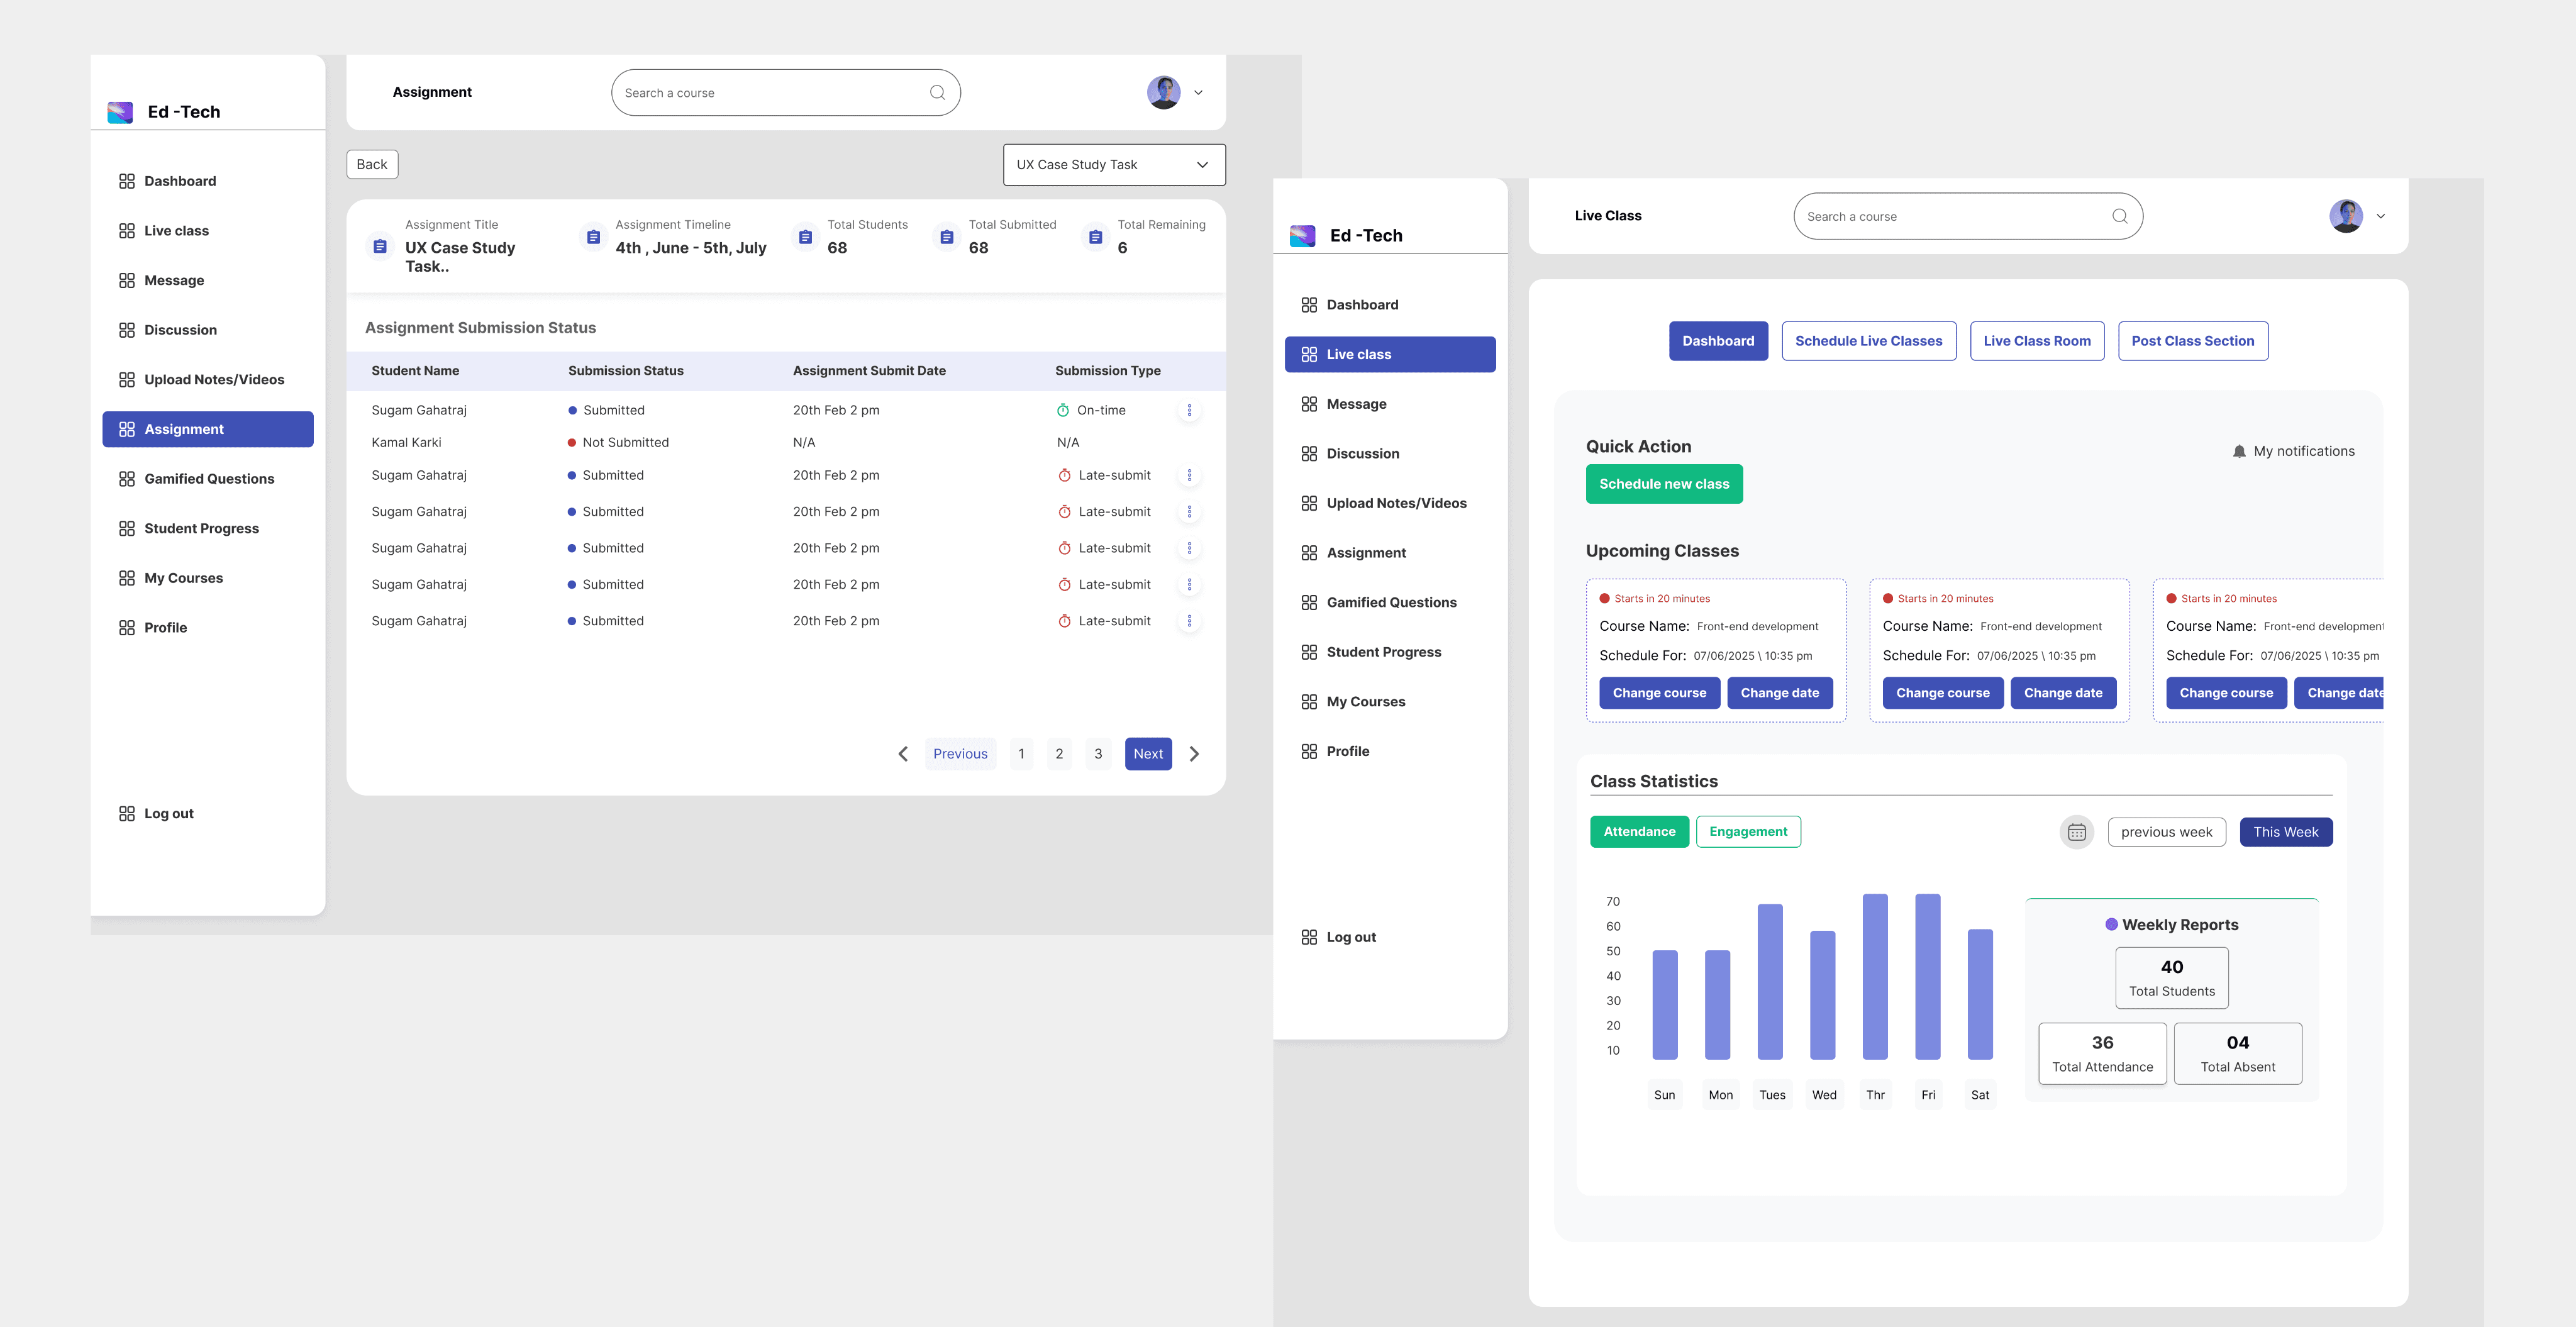Click the Back button
This screenshot has height=1327, width=2576.
[372, 165]
